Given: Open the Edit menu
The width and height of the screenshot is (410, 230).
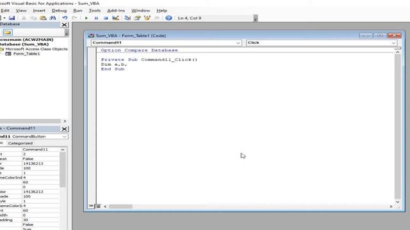Looking at the screenshot, I should 5,10.
